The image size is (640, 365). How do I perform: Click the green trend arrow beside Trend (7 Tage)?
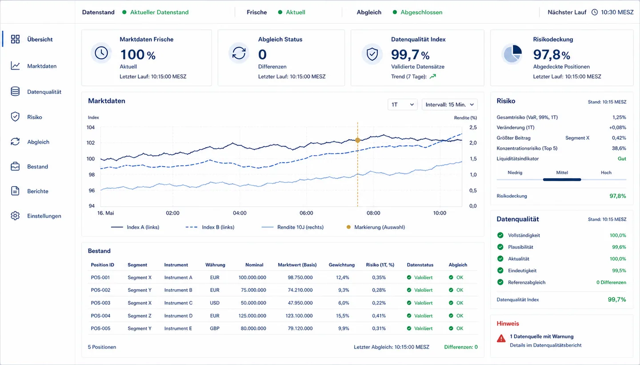point(432,76)
